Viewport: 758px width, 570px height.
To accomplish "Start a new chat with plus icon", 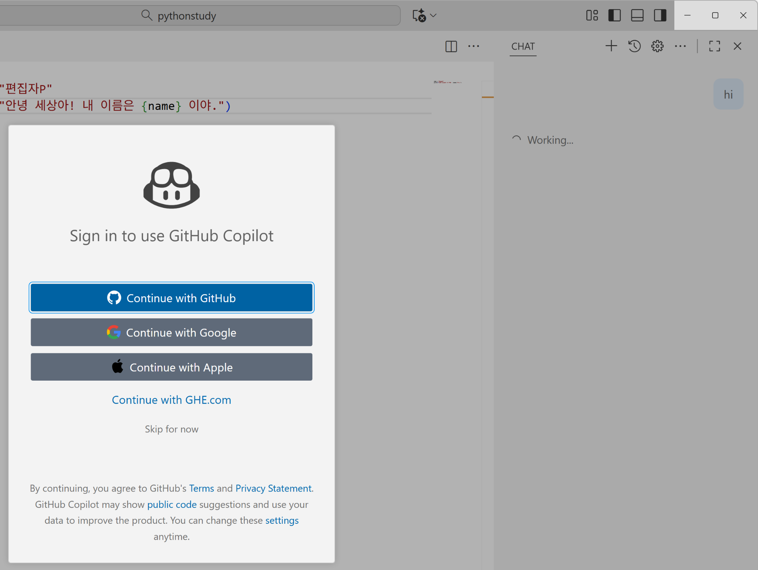I will pos(611,46).
